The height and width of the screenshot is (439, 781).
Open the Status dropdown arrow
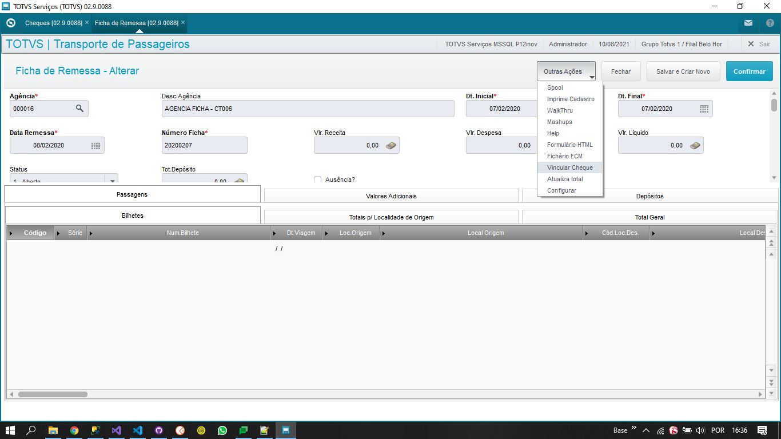tap(112, 179)
